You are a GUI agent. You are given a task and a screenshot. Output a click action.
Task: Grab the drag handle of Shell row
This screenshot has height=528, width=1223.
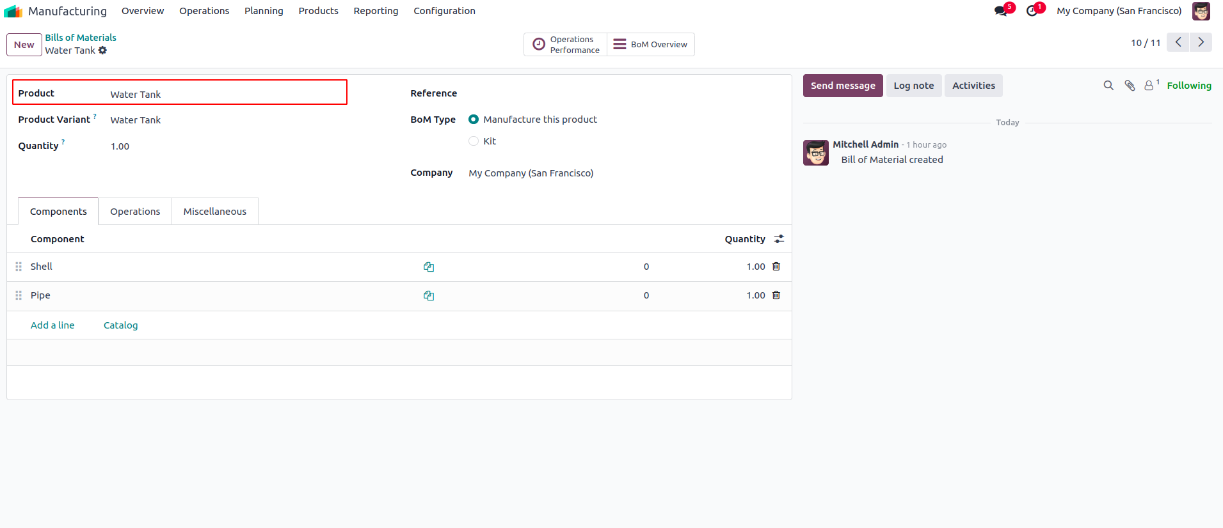pyautogui.click(x=19, y=267)
